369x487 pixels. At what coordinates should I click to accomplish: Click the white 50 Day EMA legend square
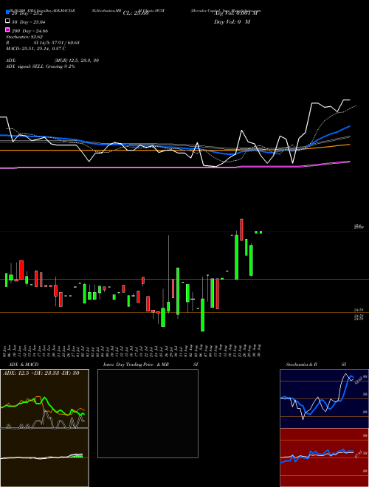coord(7,21)
